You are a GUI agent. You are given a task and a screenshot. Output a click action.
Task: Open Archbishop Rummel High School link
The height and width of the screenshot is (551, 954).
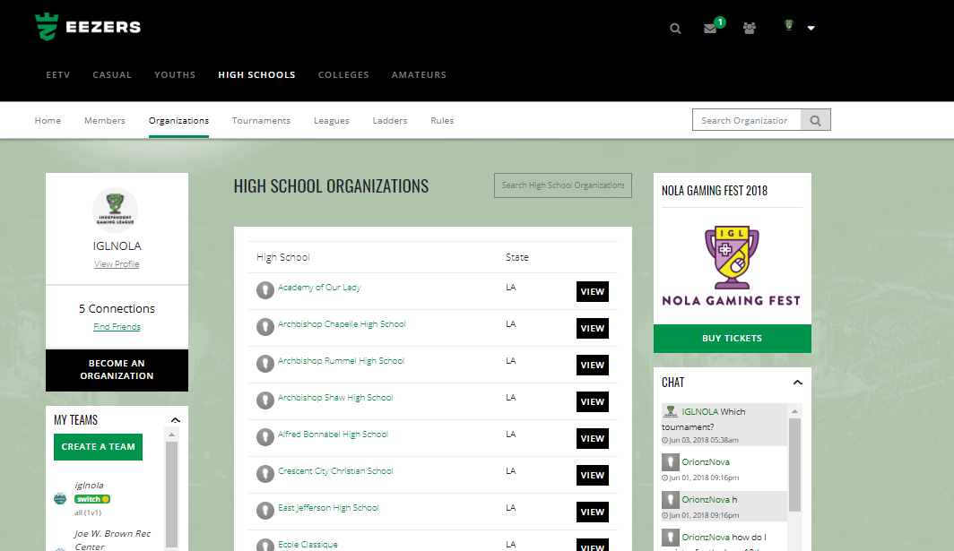click(342, 361)
